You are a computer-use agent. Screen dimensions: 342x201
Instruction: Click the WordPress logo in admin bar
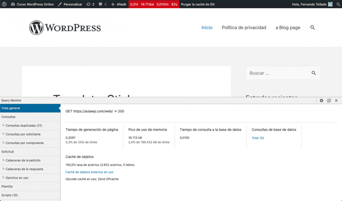(x=4, y=4)
